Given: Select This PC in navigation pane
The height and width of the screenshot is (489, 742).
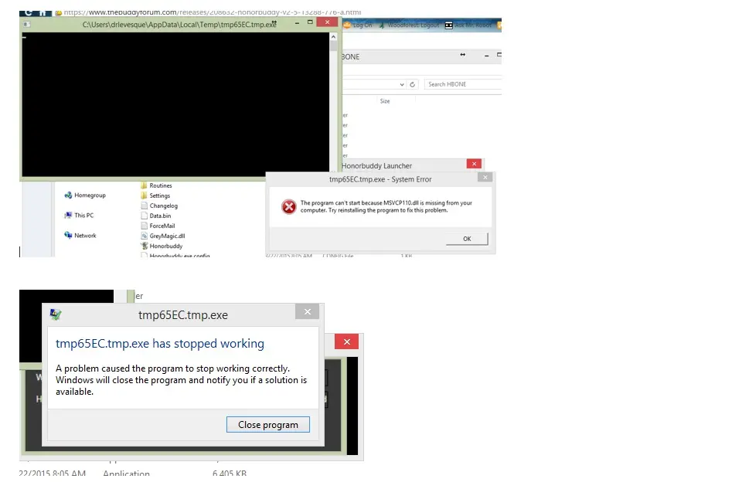Looking at the screenshot, I should (x=83, y=216).
